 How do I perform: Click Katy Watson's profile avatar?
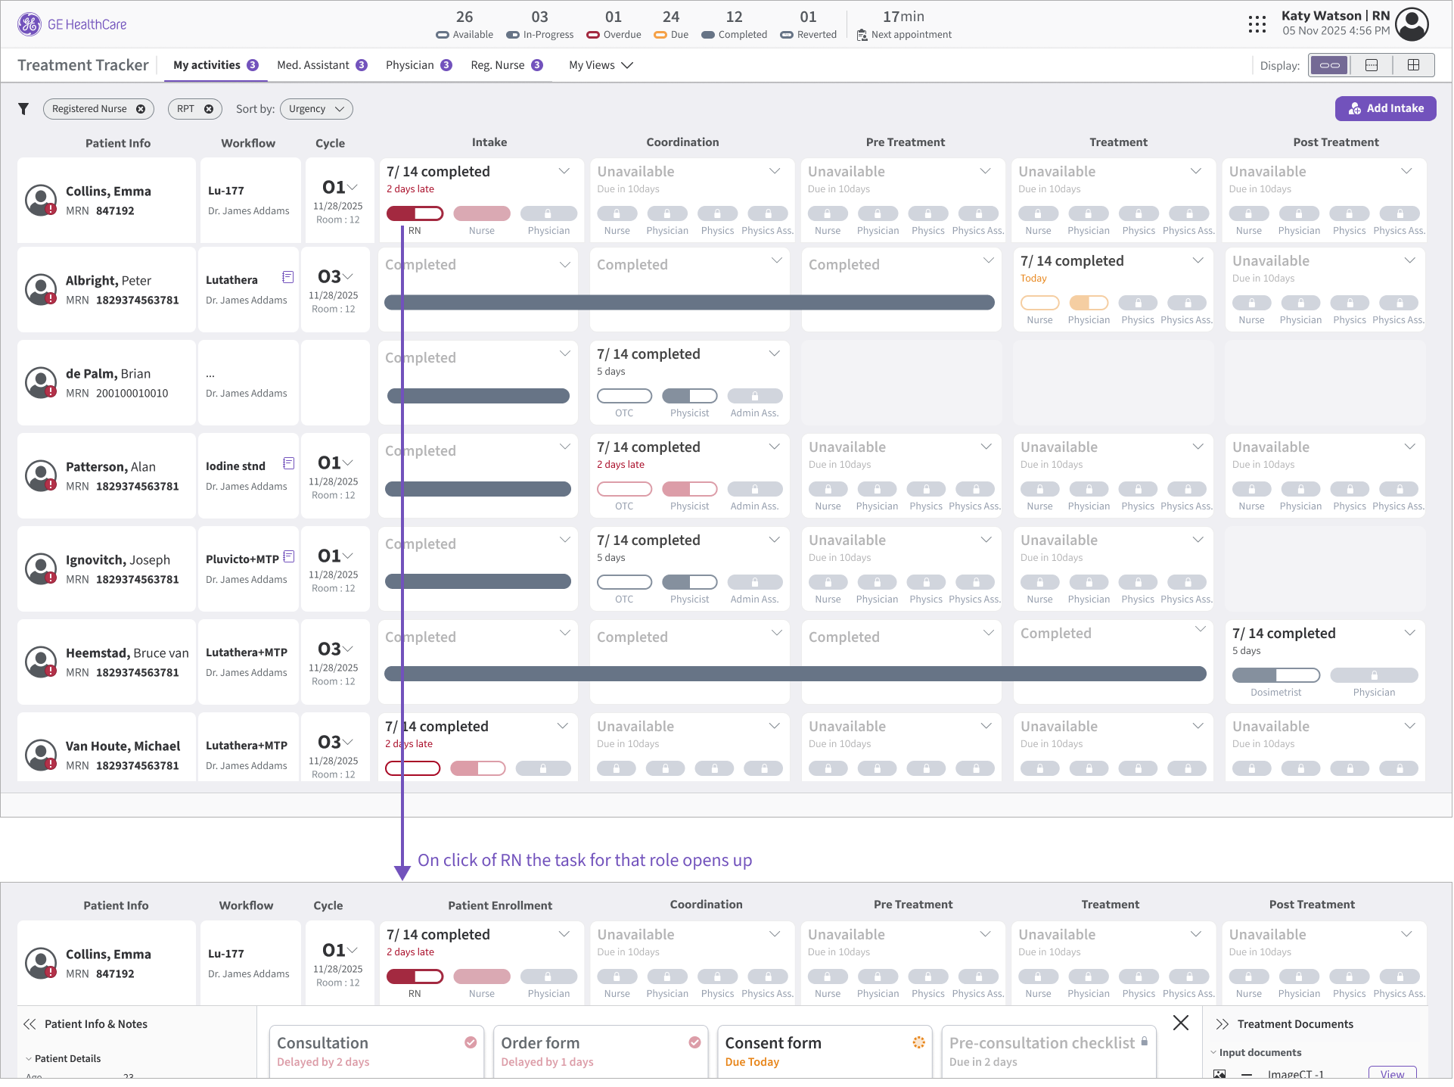tap(1411, 24)
